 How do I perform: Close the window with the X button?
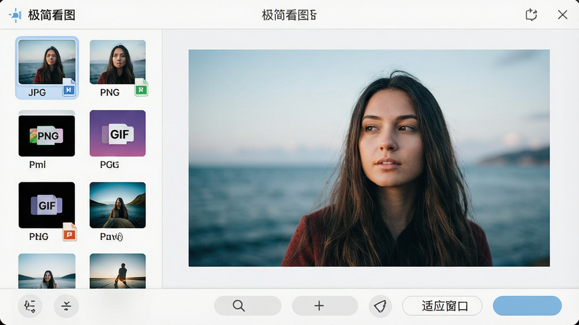pyautogui.click(x=563, y=15)
